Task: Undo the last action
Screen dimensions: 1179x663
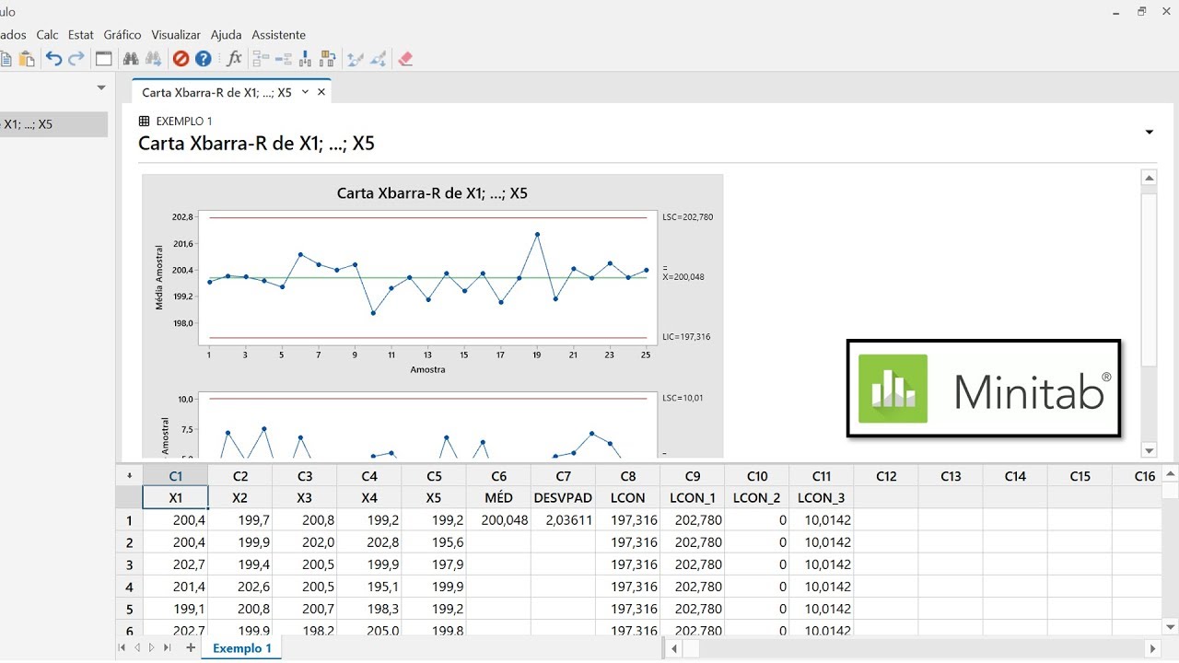Action: (54, 59)
